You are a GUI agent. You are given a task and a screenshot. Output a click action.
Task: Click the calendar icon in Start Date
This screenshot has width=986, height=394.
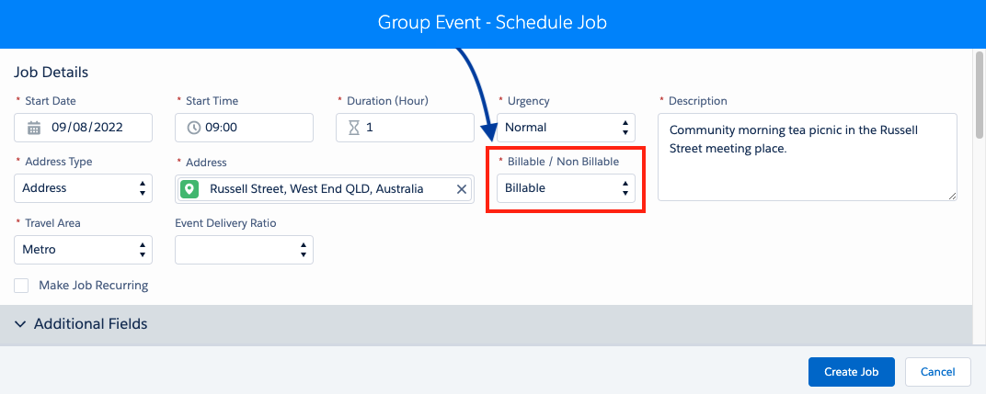coord(34,128)
